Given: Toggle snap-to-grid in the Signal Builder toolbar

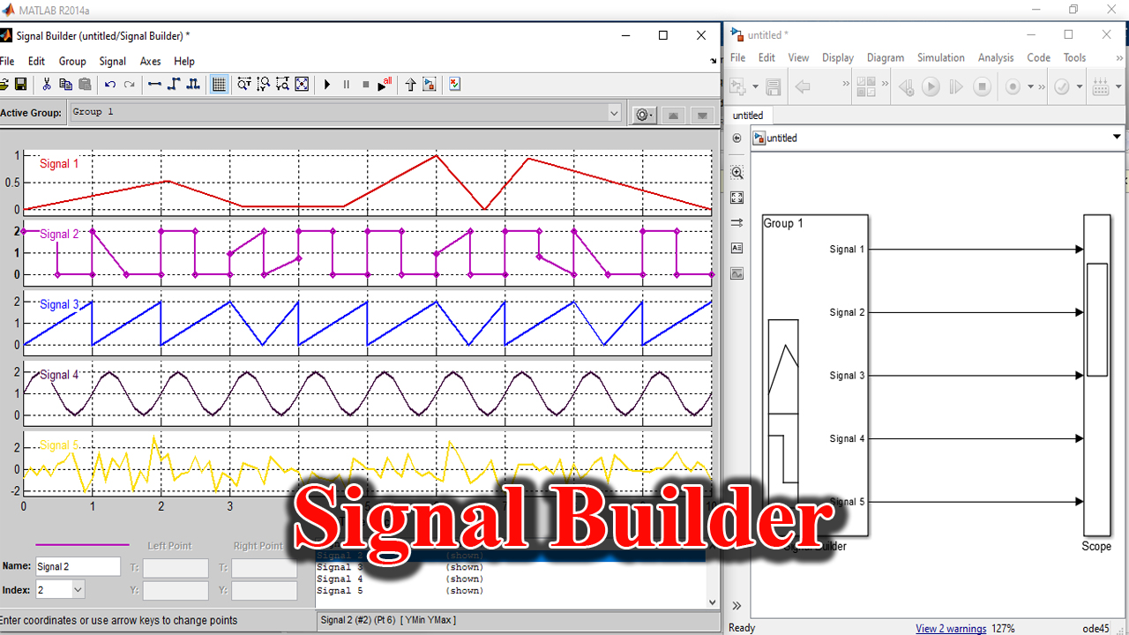Looking at the screenshot, I should pyautogui.click(x=219, y=84).
